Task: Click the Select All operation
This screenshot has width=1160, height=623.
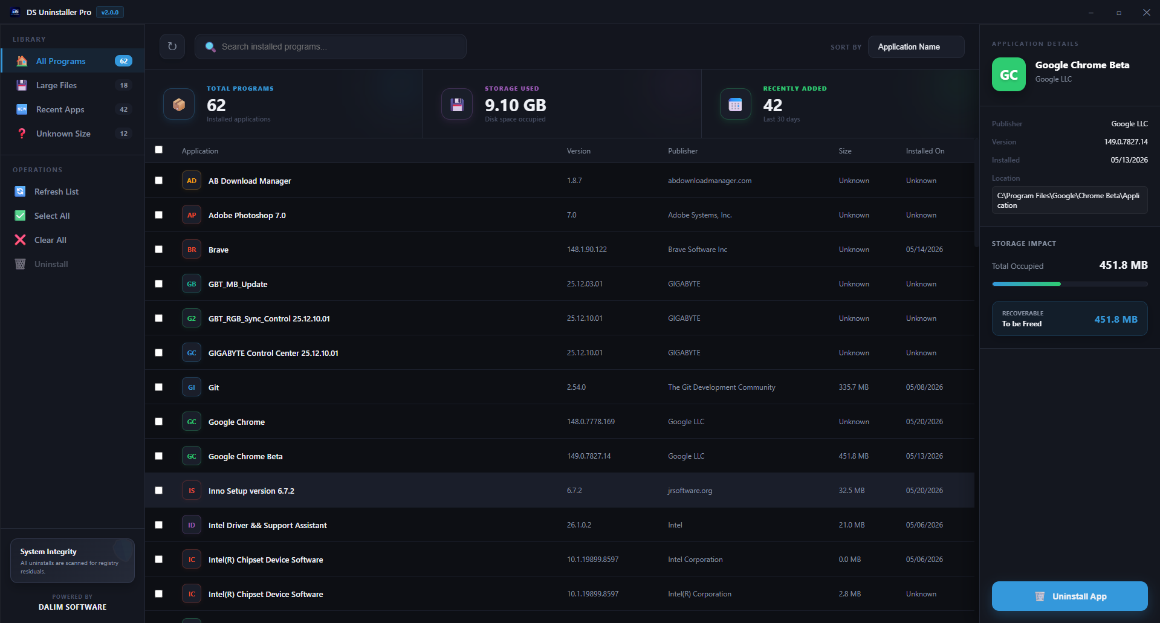Action: point(73,216)
